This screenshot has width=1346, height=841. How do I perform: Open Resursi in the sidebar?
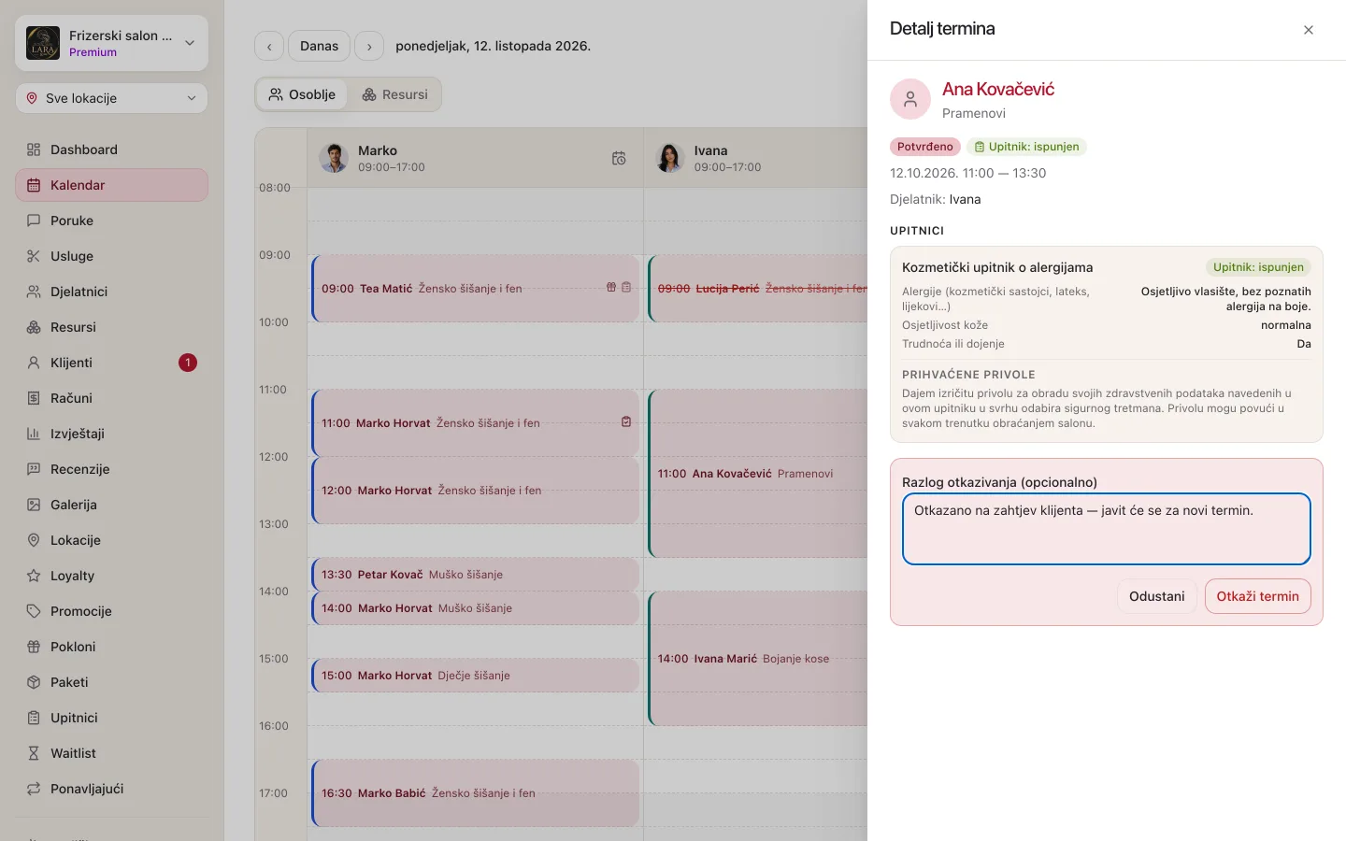pos(111,327)
